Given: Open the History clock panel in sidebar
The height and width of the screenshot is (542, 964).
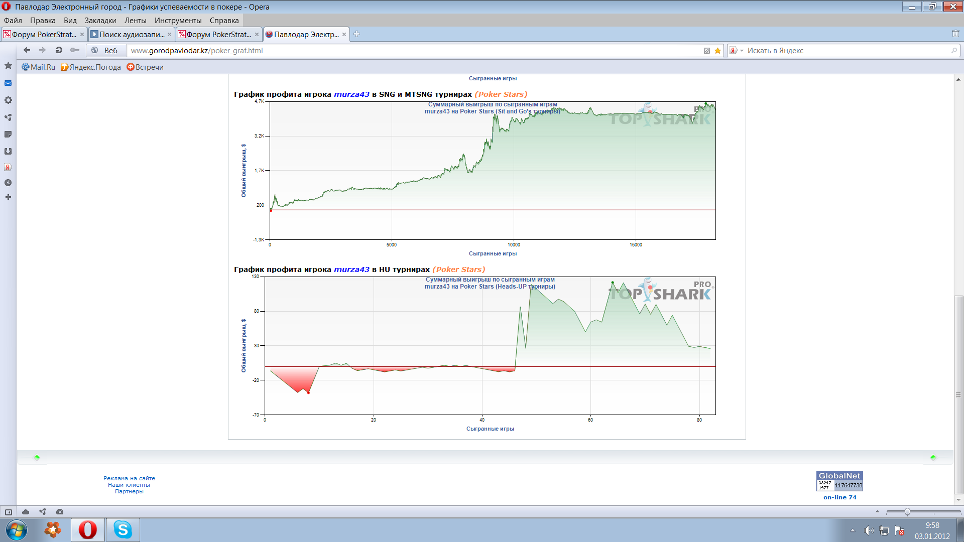Looking at the screenshot, I should [8, 183].
